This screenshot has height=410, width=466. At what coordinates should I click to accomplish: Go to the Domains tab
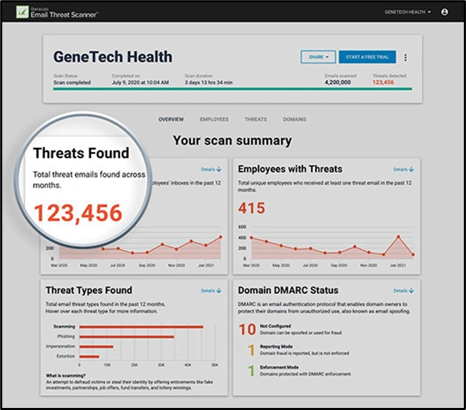294,119
